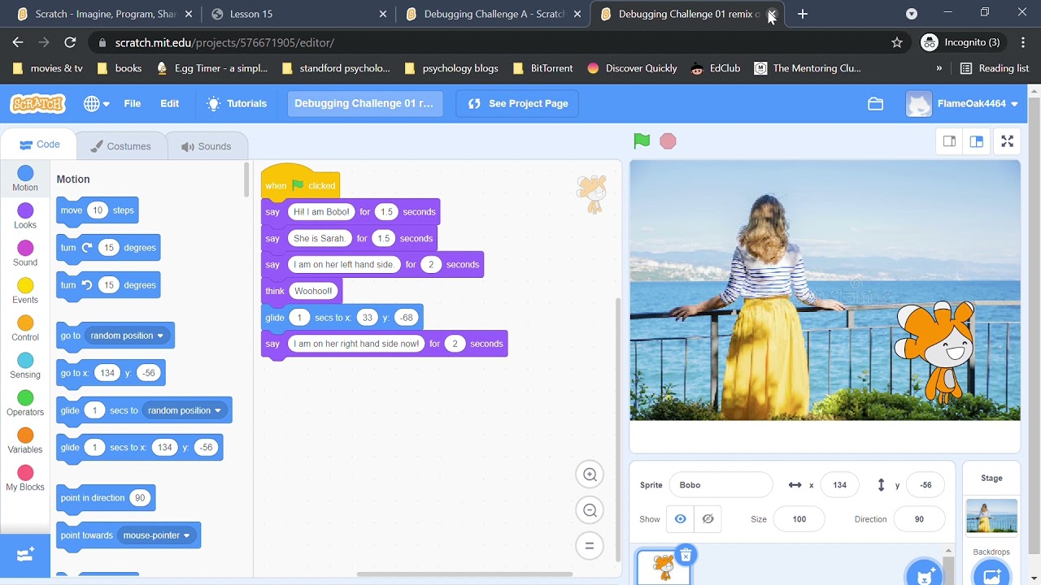Click the sprite name field Bobo
Image resolution: width=1041 pixels, height=585 pixels.
[721, 485]
